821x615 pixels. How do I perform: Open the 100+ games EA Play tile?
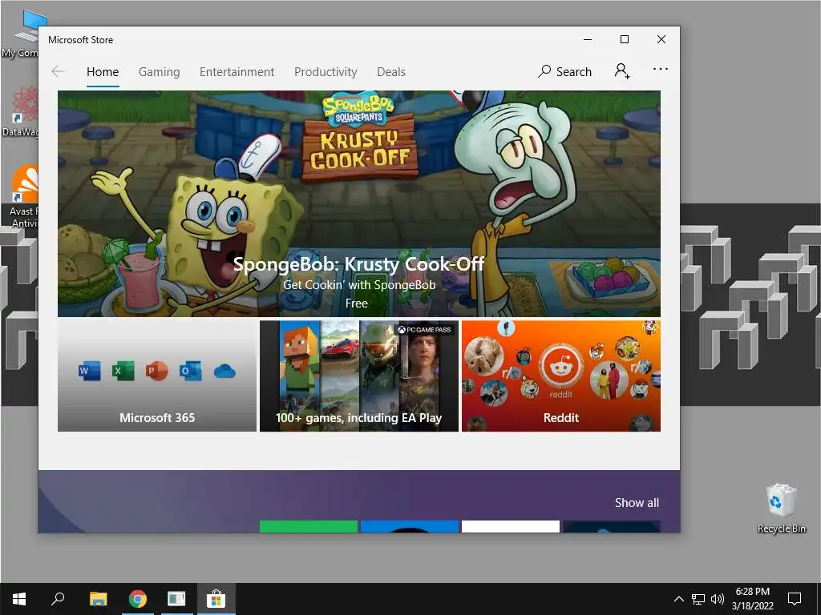tap(359, 376)
